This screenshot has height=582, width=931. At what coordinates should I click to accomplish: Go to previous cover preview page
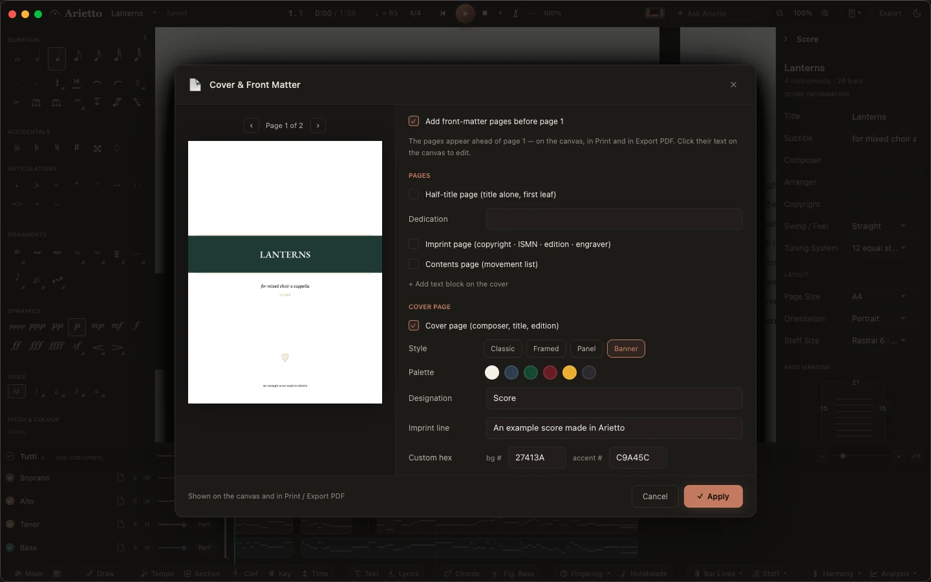(x=251, y=125)
